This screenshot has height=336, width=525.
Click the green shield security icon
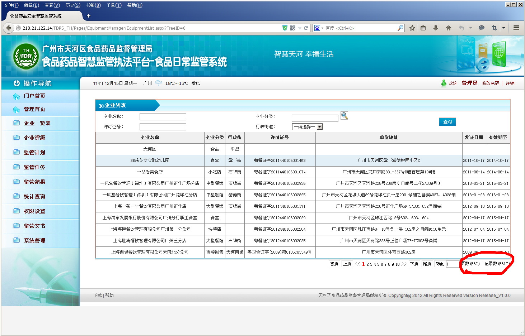click(285, 28)
